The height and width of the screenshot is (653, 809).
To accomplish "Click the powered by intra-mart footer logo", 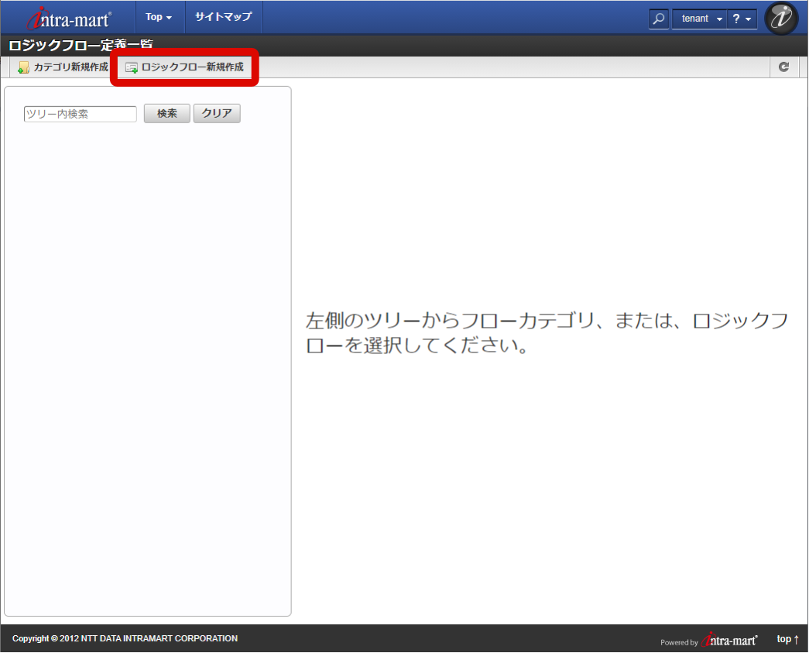I will pos(728,640).
